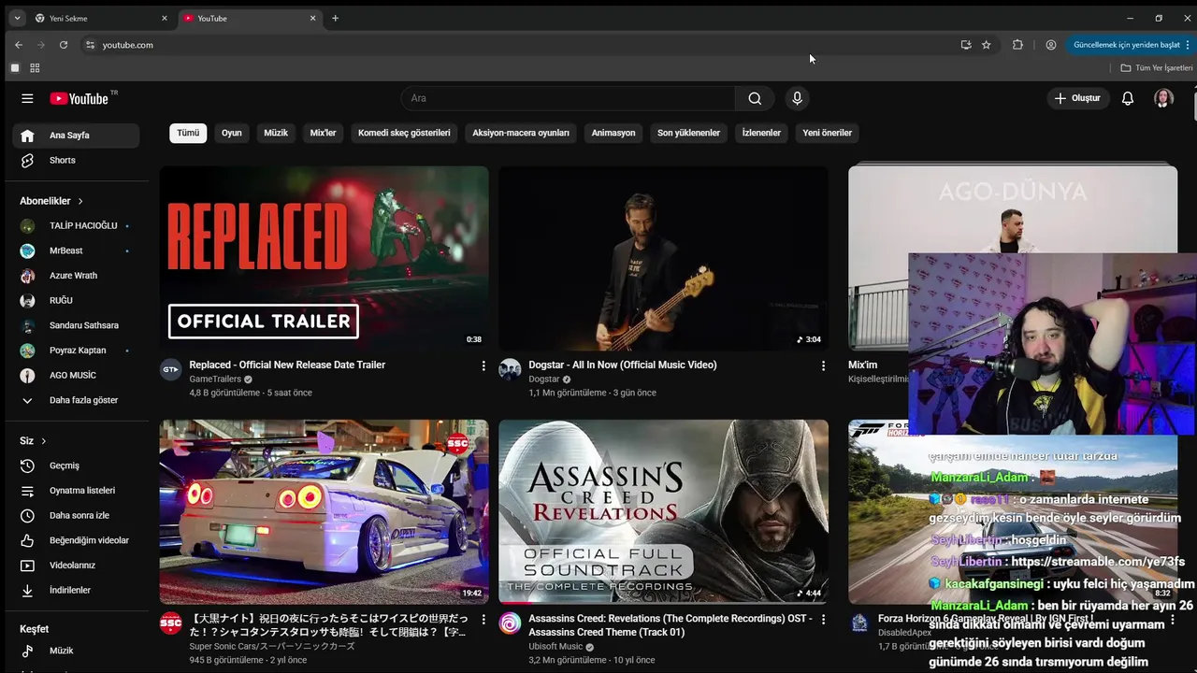Open Replaced Official Trailer thumbnail

click(x=324, y=259)
